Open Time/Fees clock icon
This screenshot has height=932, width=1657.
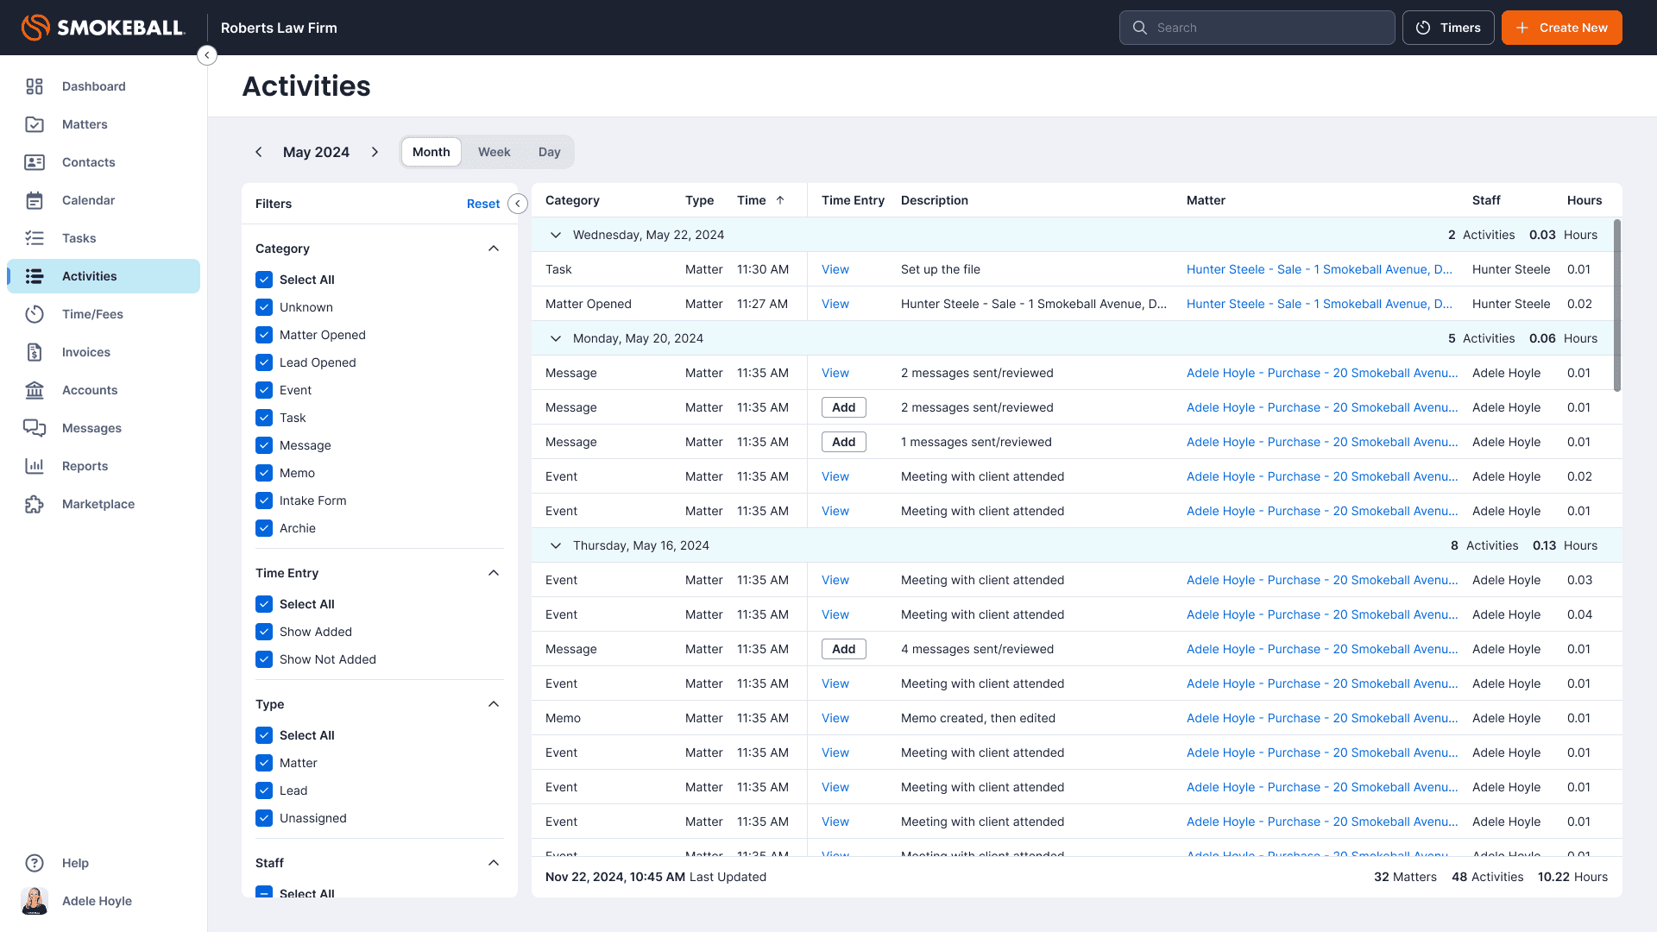coord(35,314)
